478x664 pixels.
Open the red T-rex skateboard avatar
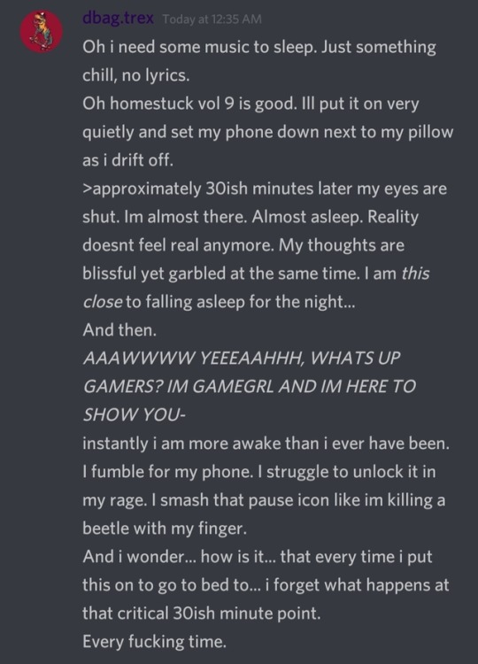coord(42,32)
